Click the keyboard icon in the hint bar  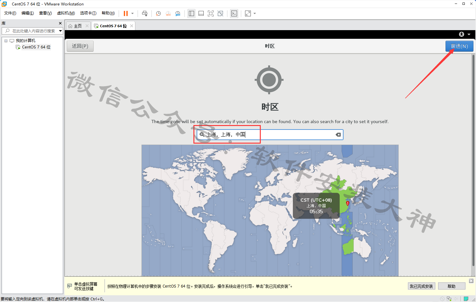[70, 286]
